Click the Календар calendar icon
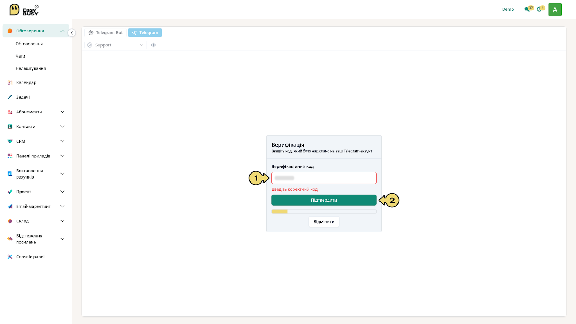The height and width of the screenshot is (324, 576). click(10, 82)
